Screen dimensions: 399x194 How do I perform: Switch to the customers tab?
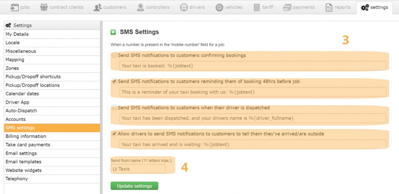pos(110,8)
